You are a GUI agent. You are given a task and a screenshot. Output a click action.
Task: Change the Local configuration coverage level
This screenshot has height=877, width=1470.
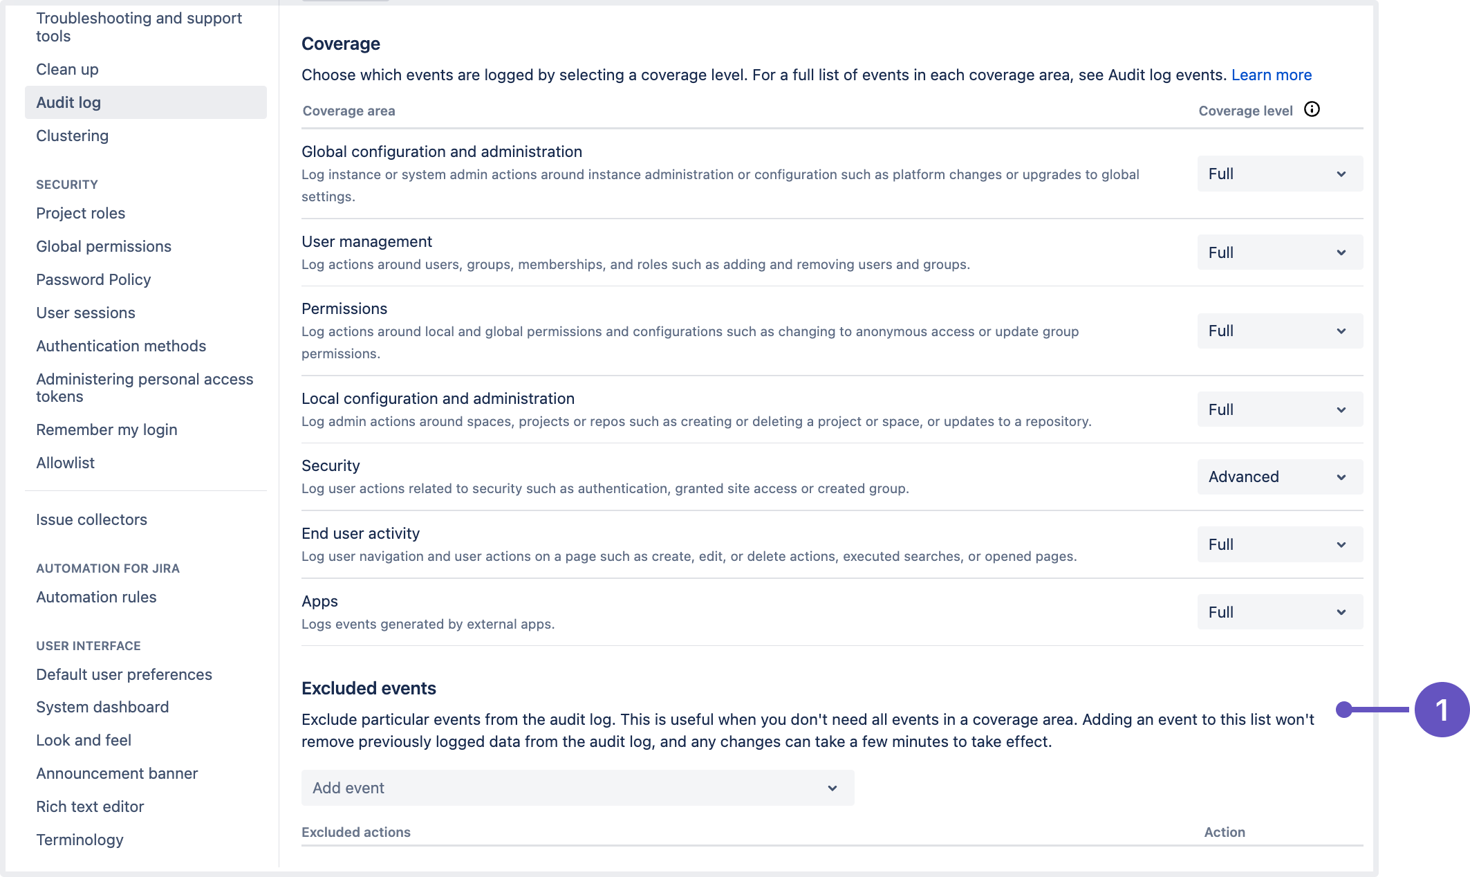1278,409
